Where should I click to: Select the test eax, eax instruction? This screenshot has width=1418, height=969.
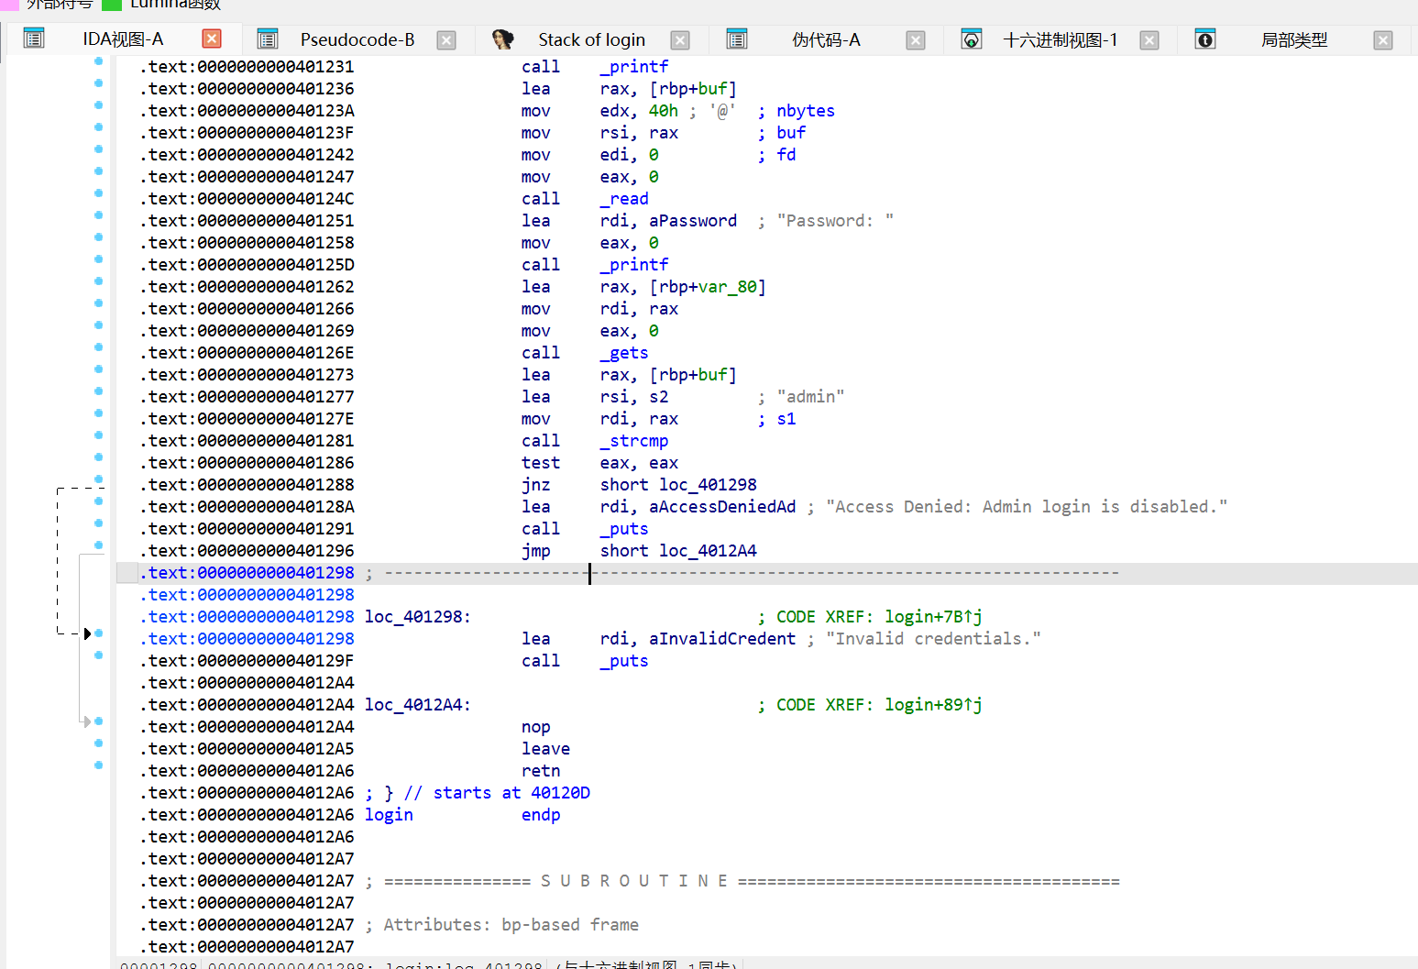[x=600, y=463]
